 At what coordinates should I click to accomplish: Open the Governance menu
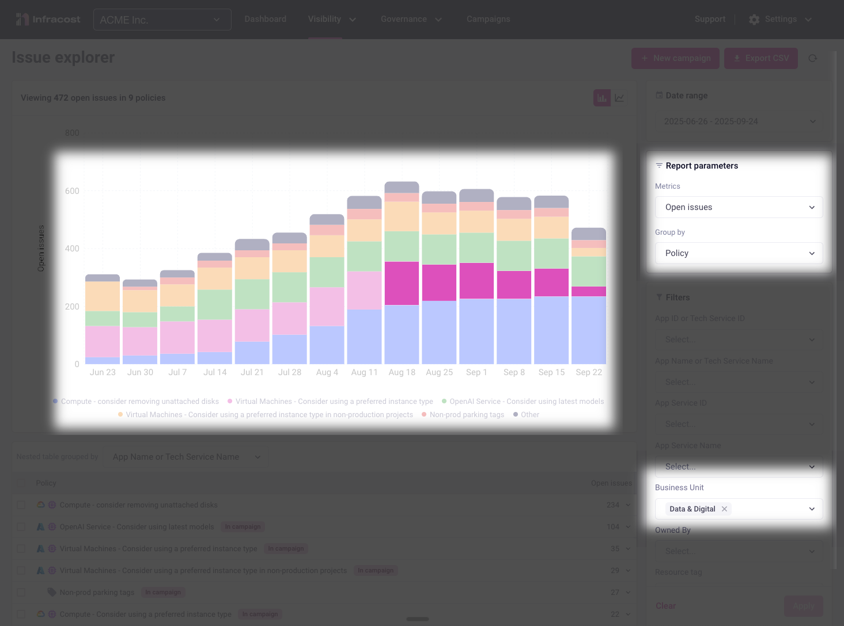pyautogui.click(x=411, y=20)
